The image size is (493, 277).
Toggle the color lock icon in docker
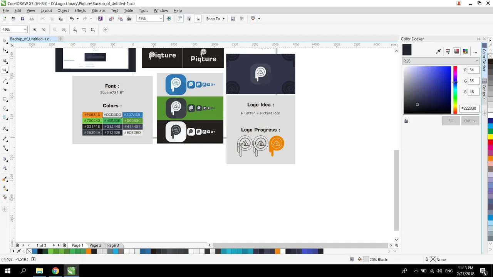click(x=406, y=121)
